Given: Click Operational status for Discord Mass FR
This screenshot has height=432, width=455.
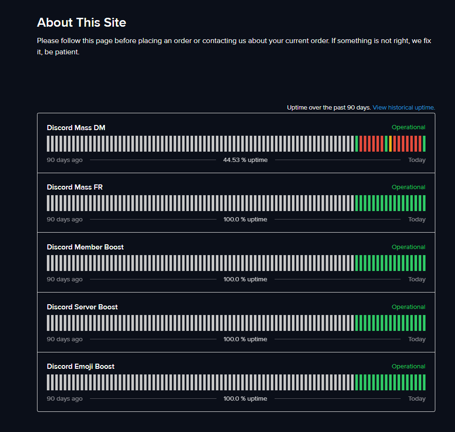Looking at the screenshot, I should point(408,187).
